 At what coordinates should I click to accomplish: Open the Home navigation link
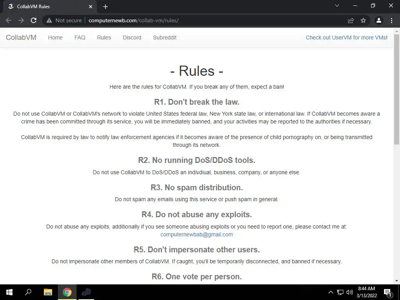tap(55, 37)
